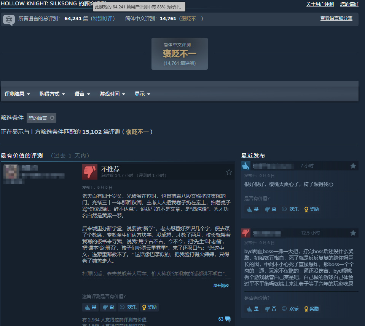365x326 pixels.
Task: Vote 否 on the 很好很好 review
Action: pos(271,209)
